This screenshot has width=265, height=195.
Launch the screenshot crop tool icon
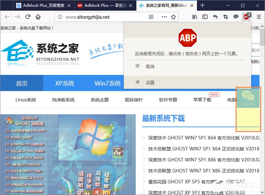point(226,16)
